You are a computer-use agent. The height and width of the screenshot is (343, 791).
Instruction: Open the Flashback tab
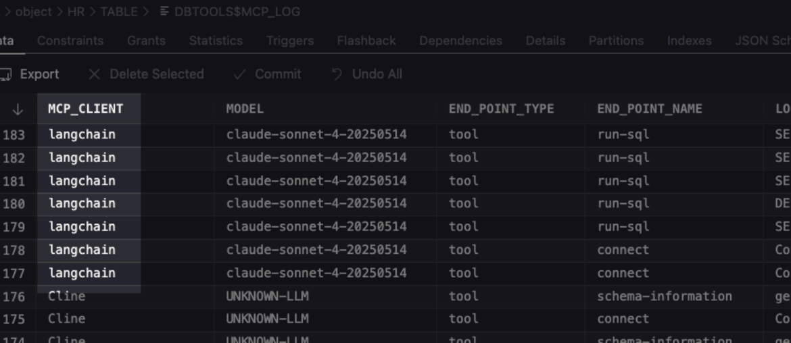point(366,41)
